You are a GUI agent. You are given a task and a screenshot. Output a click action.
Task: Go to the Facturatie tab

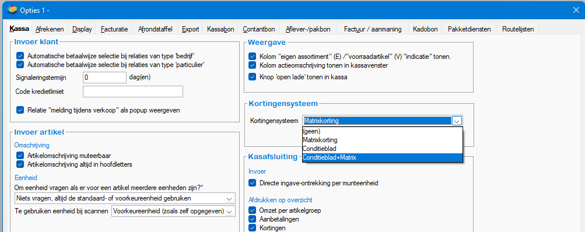(x=114, y=29)
